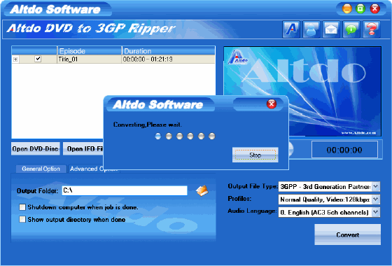This screenshot has height=266, width=392.
Task: Close the main Altdo window
Action: pos(374,9)
